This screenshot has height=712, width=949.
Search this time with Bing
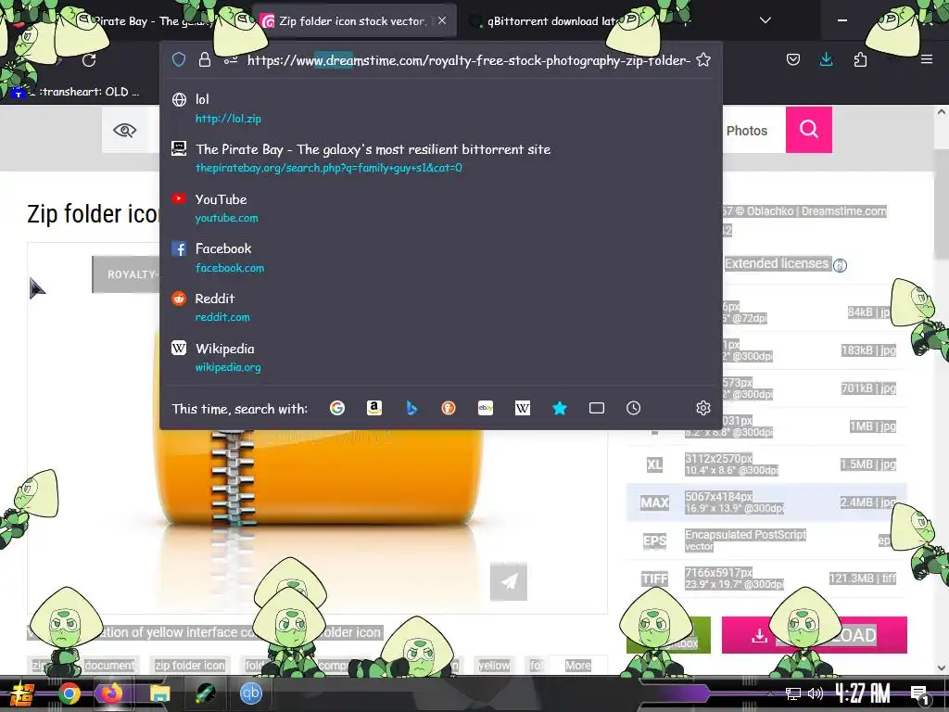tap(411, 408)
